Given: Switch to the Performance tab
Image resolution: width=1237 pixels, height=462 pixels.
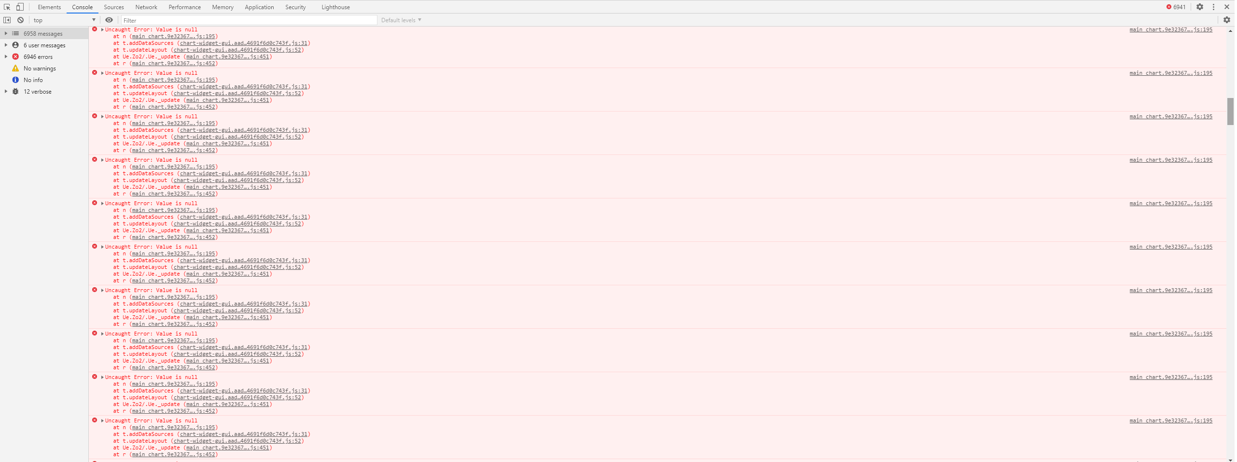Looking at the screenshot, I should [185, 7].
